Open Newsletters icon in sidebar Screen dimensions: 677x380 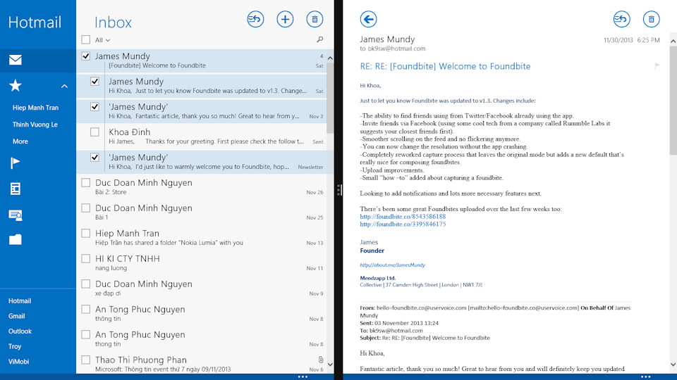pos(15,189)
